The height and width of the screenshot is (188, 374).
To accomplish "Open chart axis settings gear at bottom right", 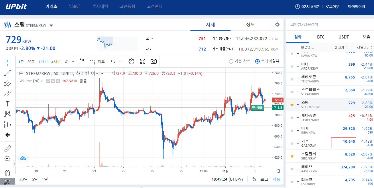I will click(x=278, y=171).
